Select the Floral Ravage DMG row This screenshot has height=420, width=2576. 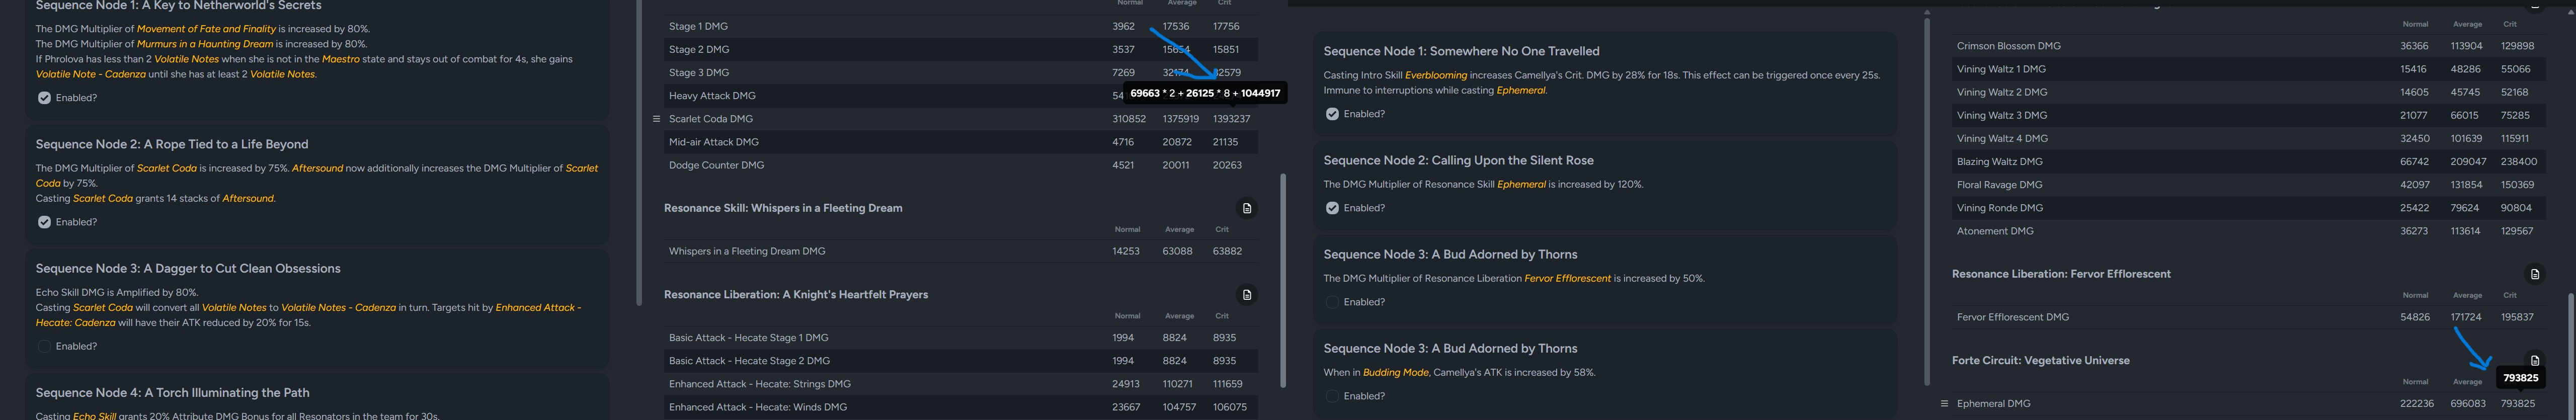[2249, 185]
